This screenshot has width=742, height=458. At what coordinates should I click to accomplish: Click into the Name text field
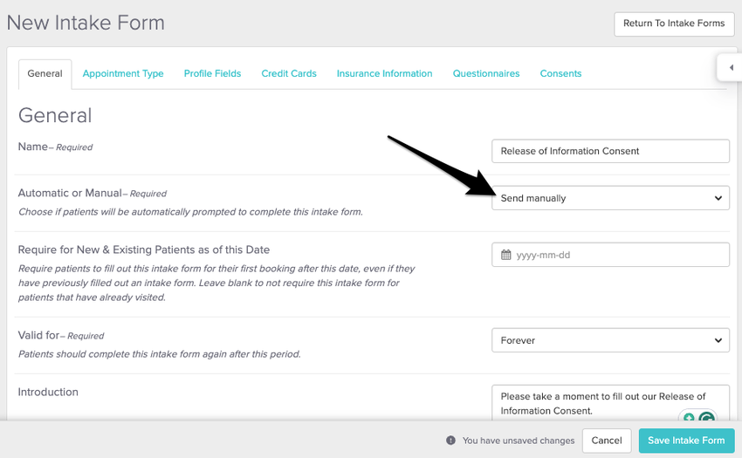click(610, 151)
